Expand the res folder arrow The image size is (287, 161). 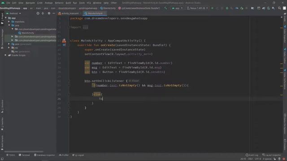point(9,48)
